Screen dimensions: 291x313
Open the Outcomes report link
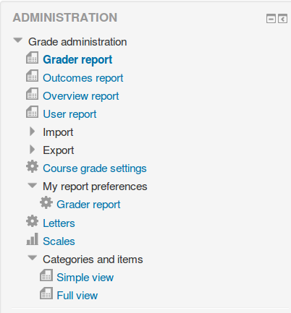click(83, 78)
